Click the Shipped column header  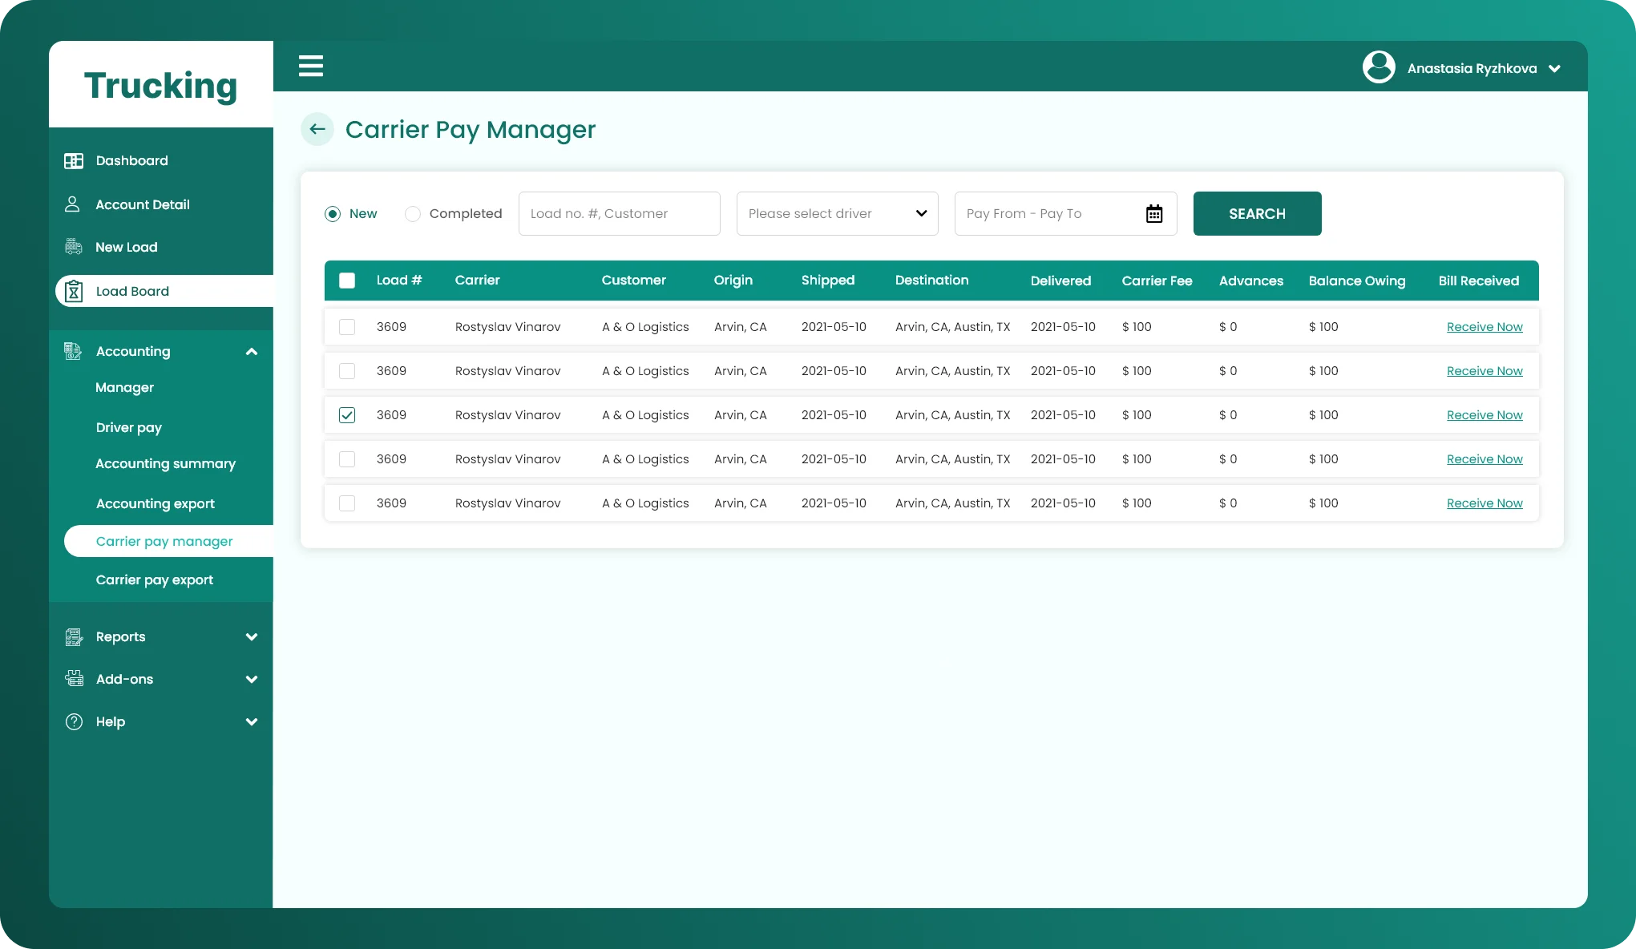pyautogui.click(x=828, y=280)
